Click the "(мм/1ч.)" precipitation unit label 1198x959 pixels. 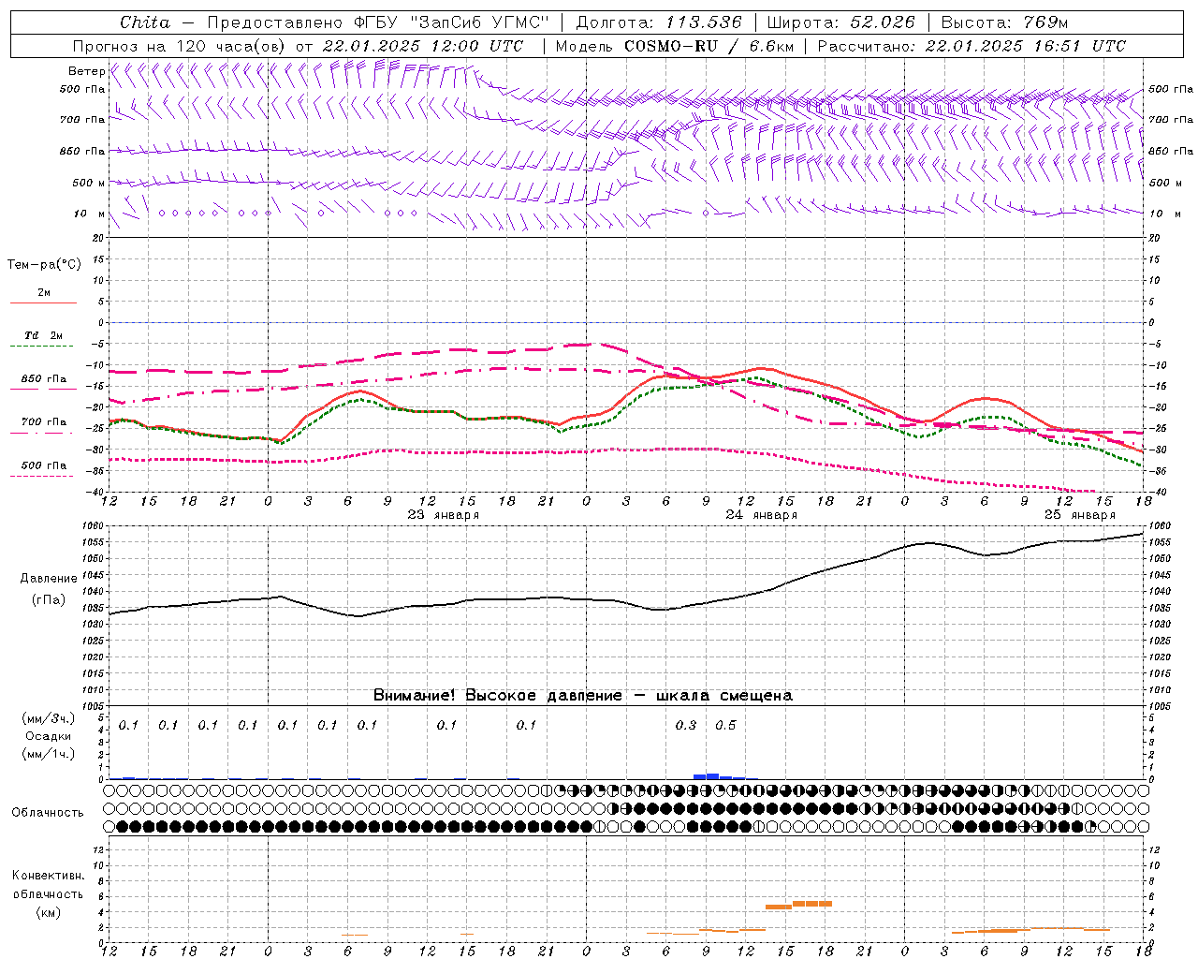tap(49, 754)
